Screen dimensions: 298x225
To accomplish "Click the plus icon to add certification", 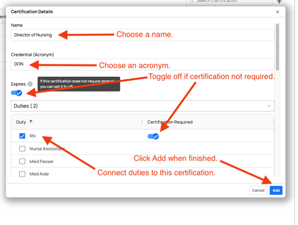I will coord(279,2).
